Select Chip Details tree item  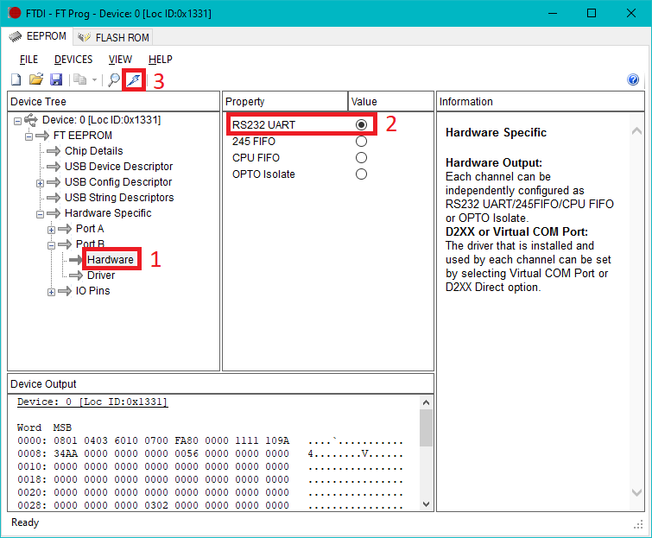pyautogui.click(x=94, y=151)
